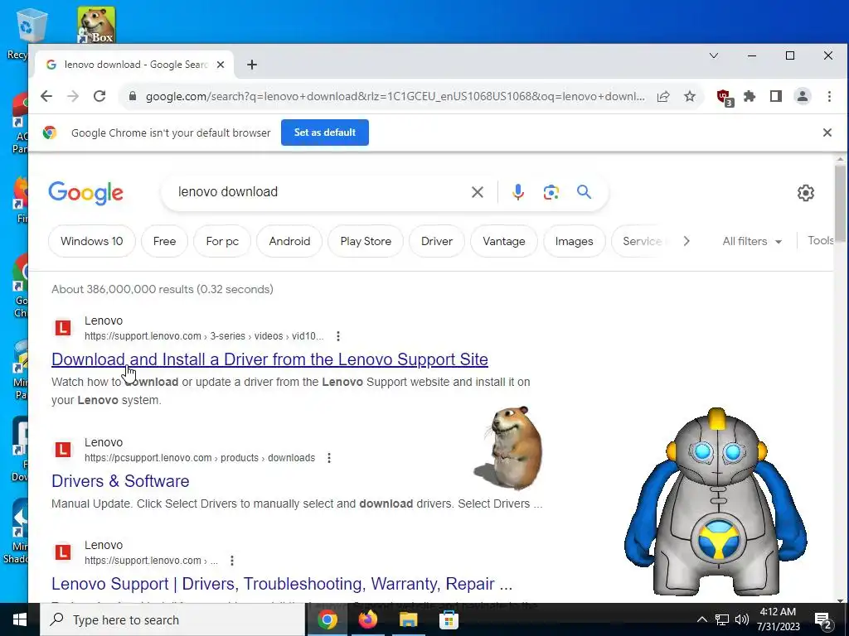Open Download and Install a Driver link

point(269,359)
